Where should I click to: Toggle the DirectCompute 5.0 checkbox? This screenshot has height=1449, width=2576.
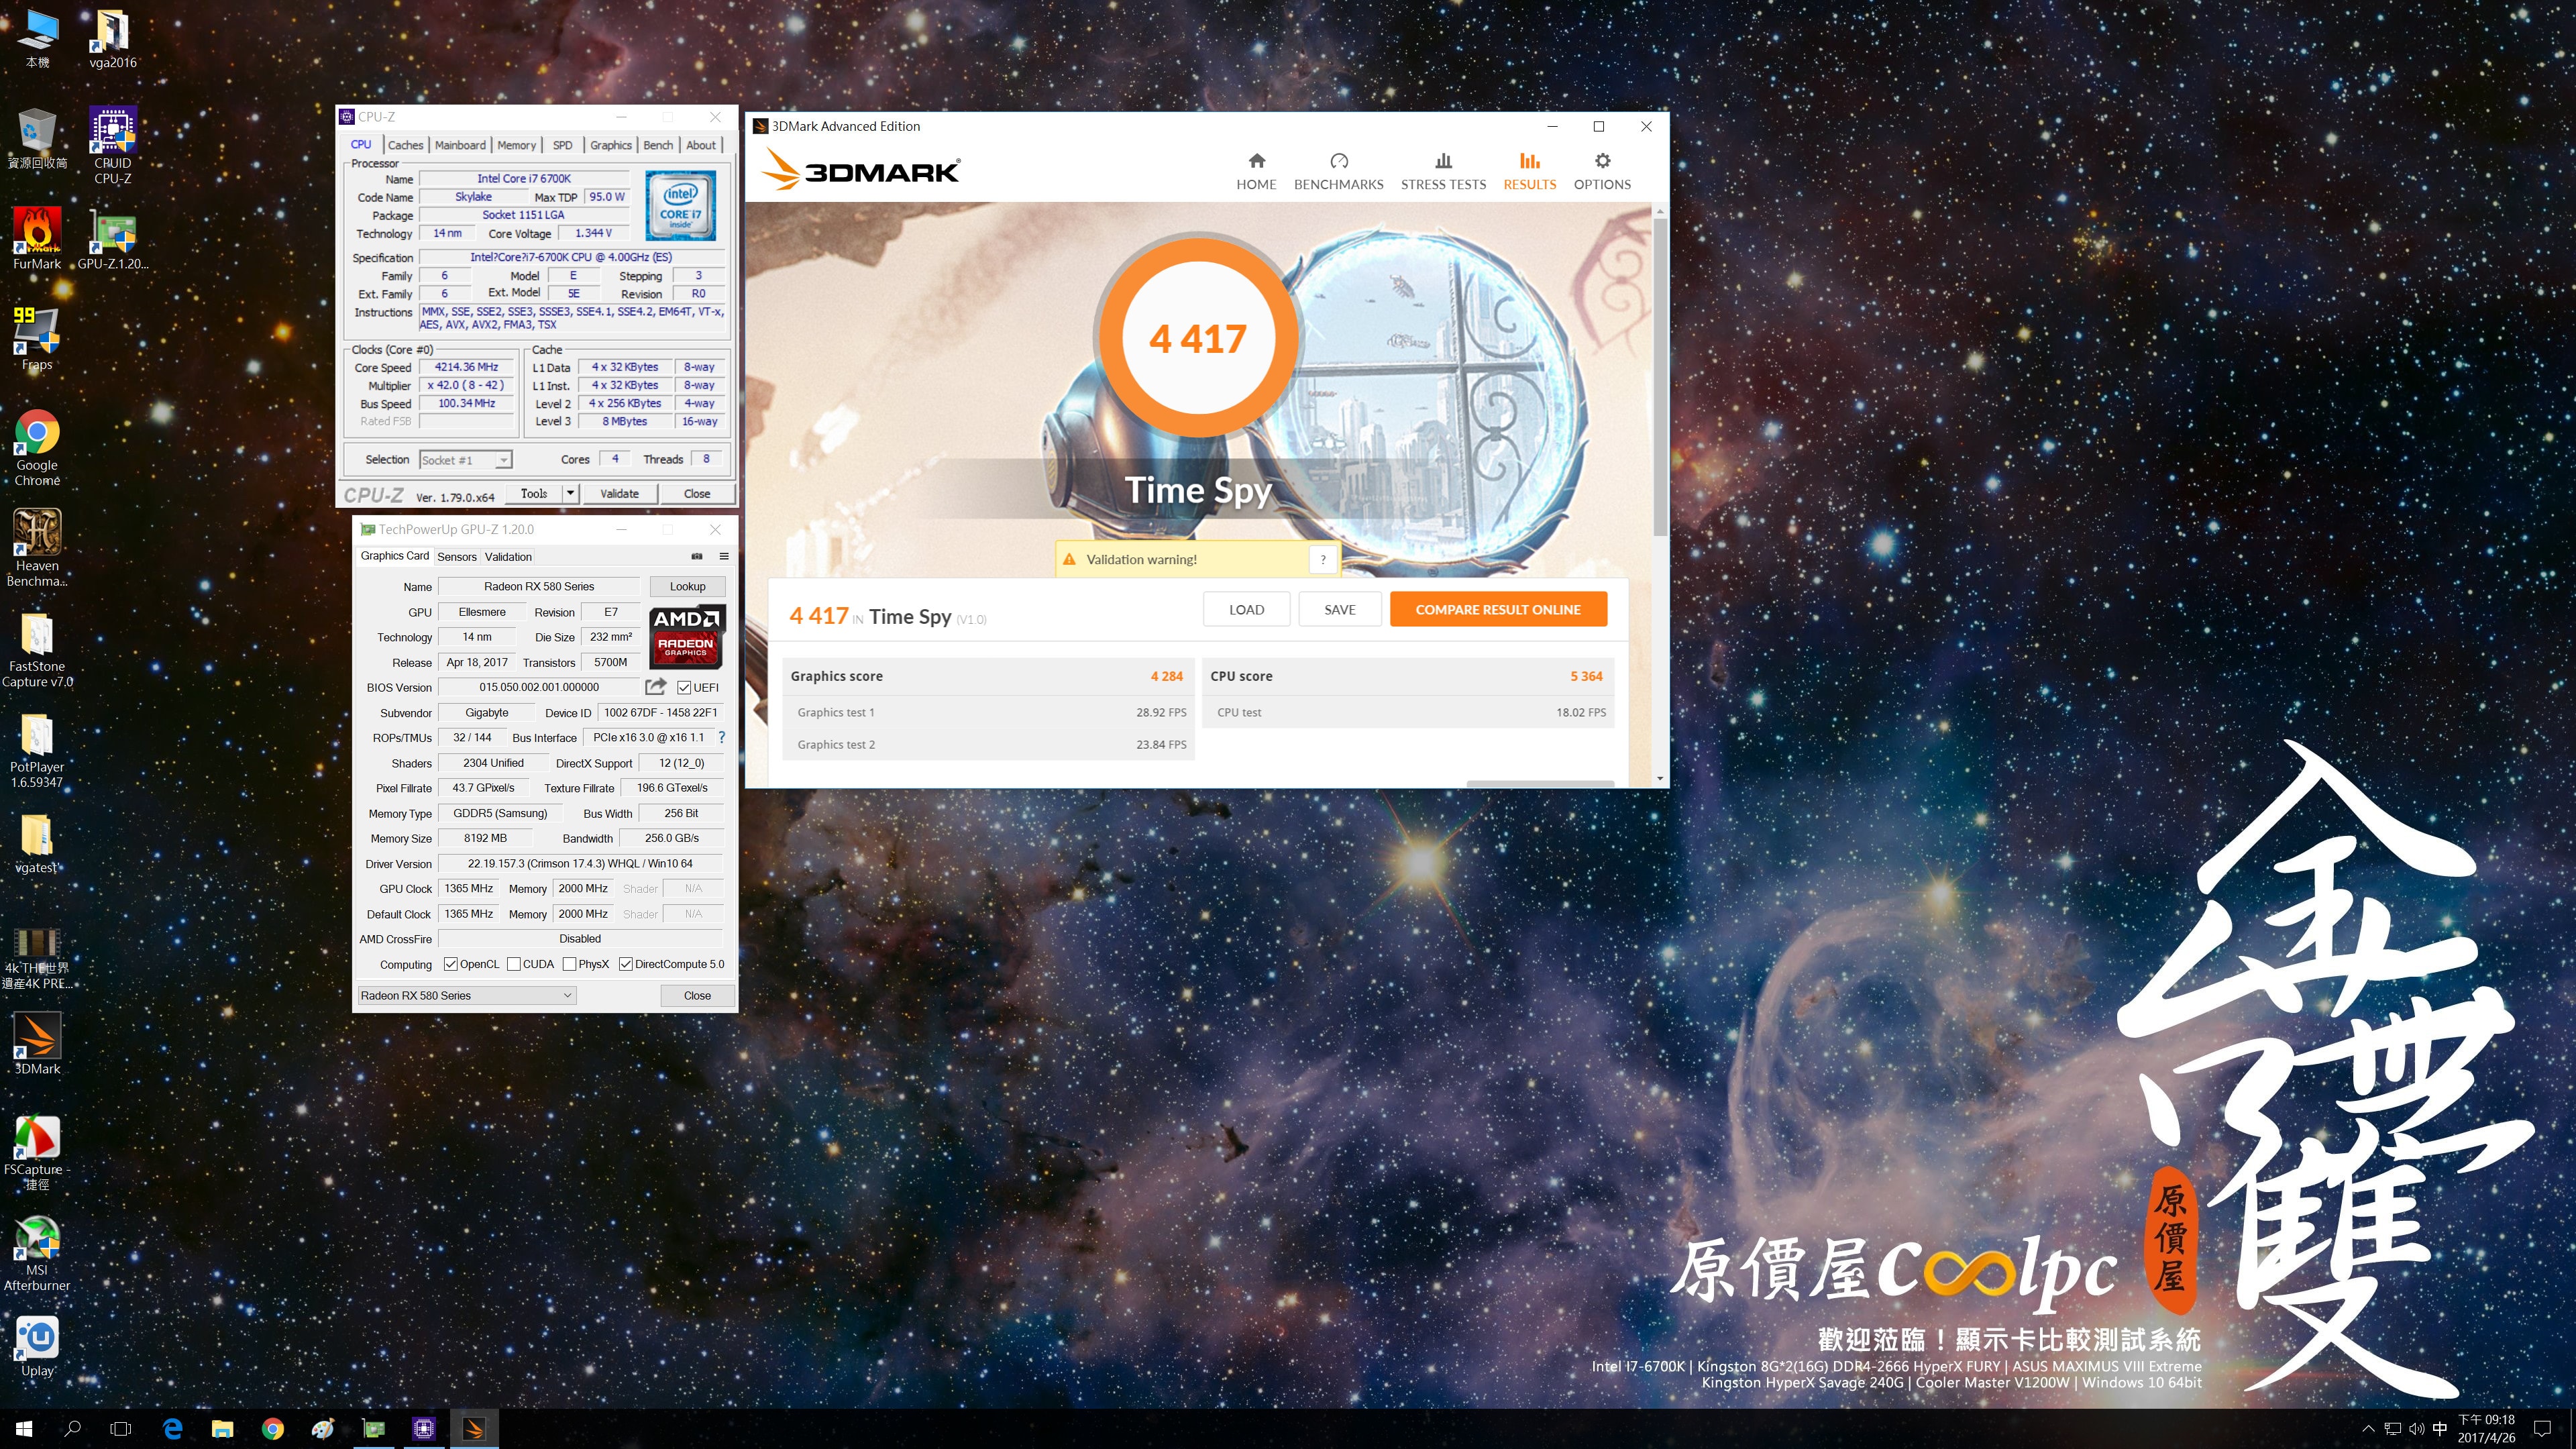[625, 964]
